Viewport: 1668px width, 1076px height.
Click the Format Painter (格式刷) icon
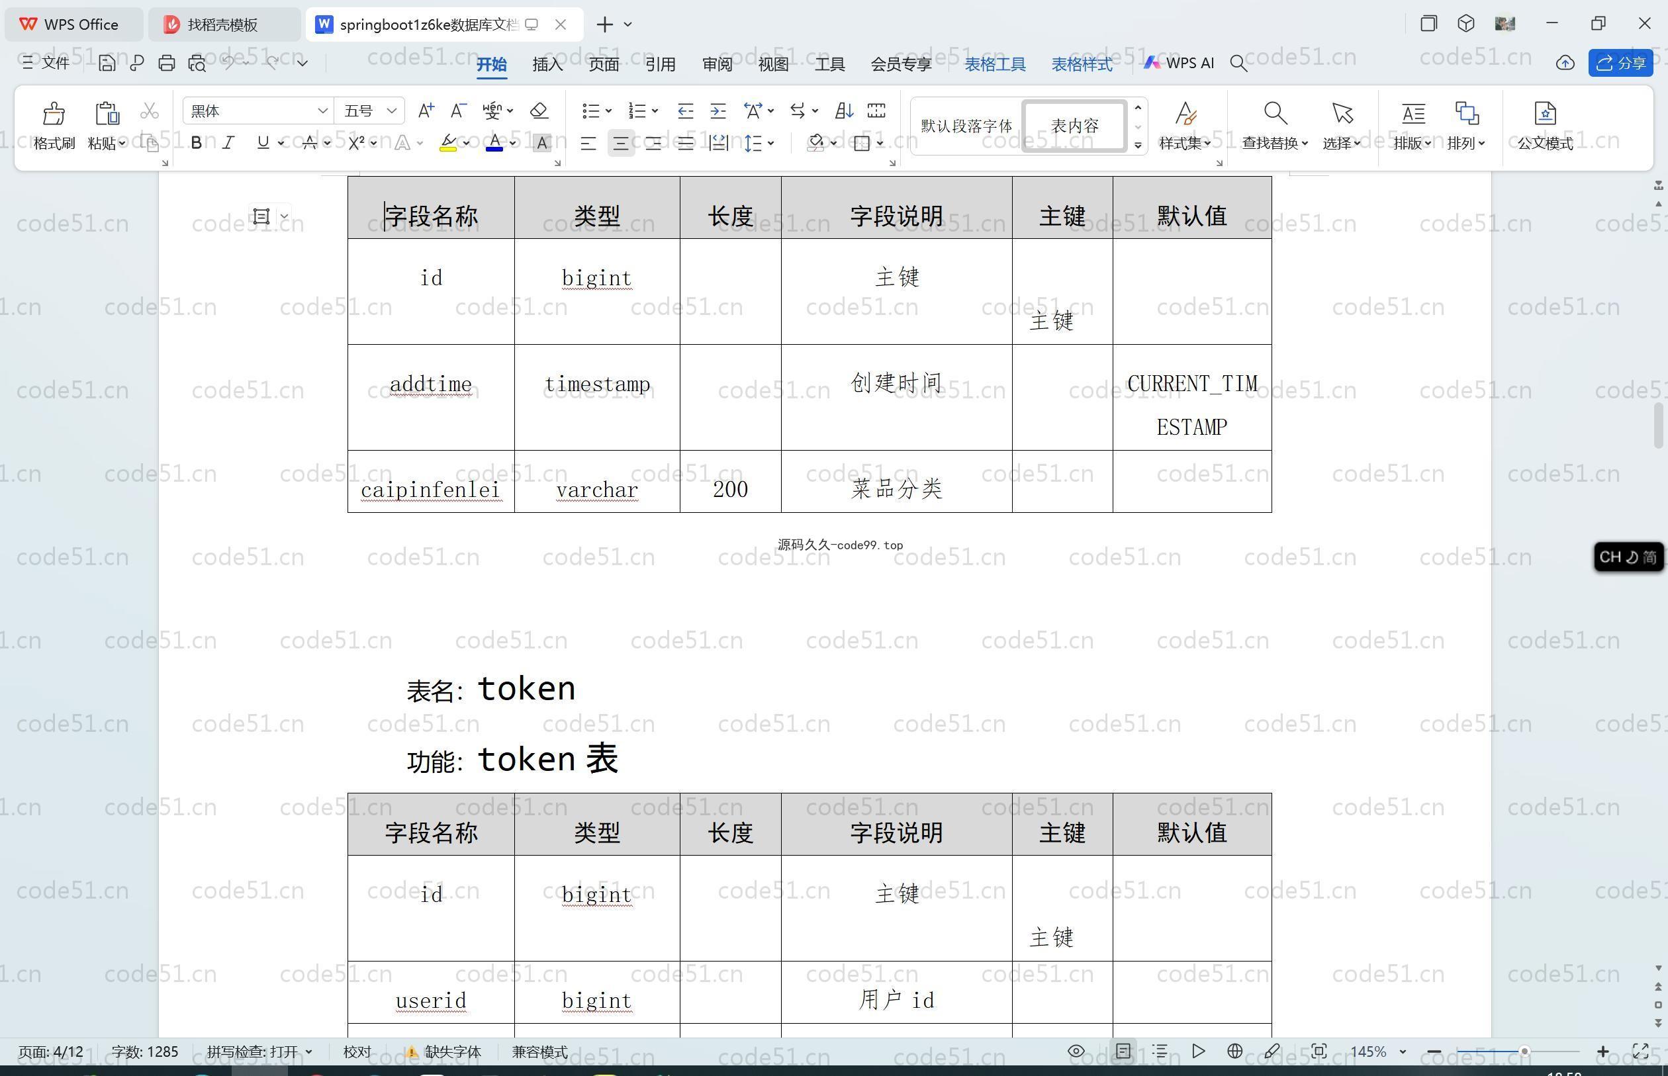(54, 113)
